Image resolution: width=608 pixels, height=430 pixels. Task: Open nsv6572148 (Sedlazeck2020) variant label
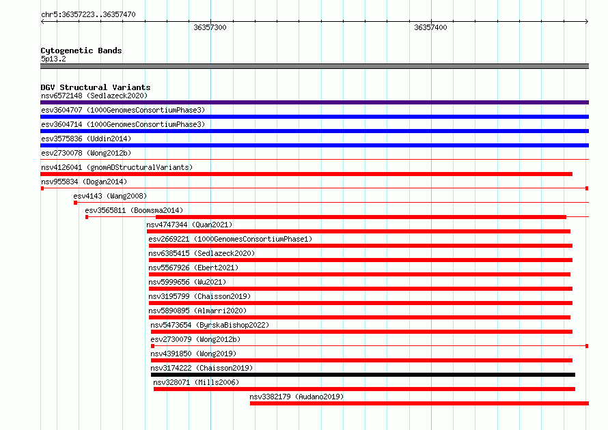click(94, 96)
